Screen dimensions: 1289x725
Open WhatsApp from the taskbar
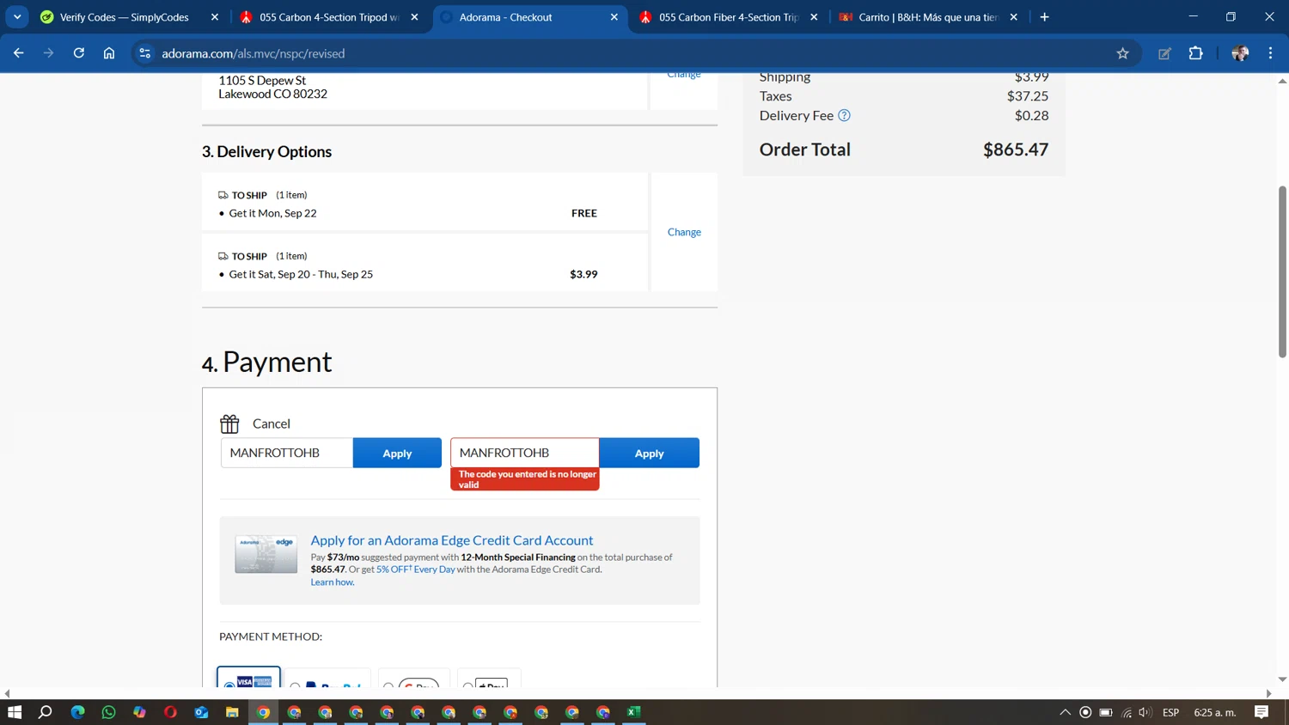tap(108, 712)
